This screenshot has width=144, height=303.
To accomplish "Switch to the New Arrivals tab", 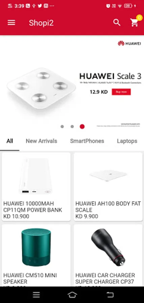I will pyautogui.click(x=41, y=141).
